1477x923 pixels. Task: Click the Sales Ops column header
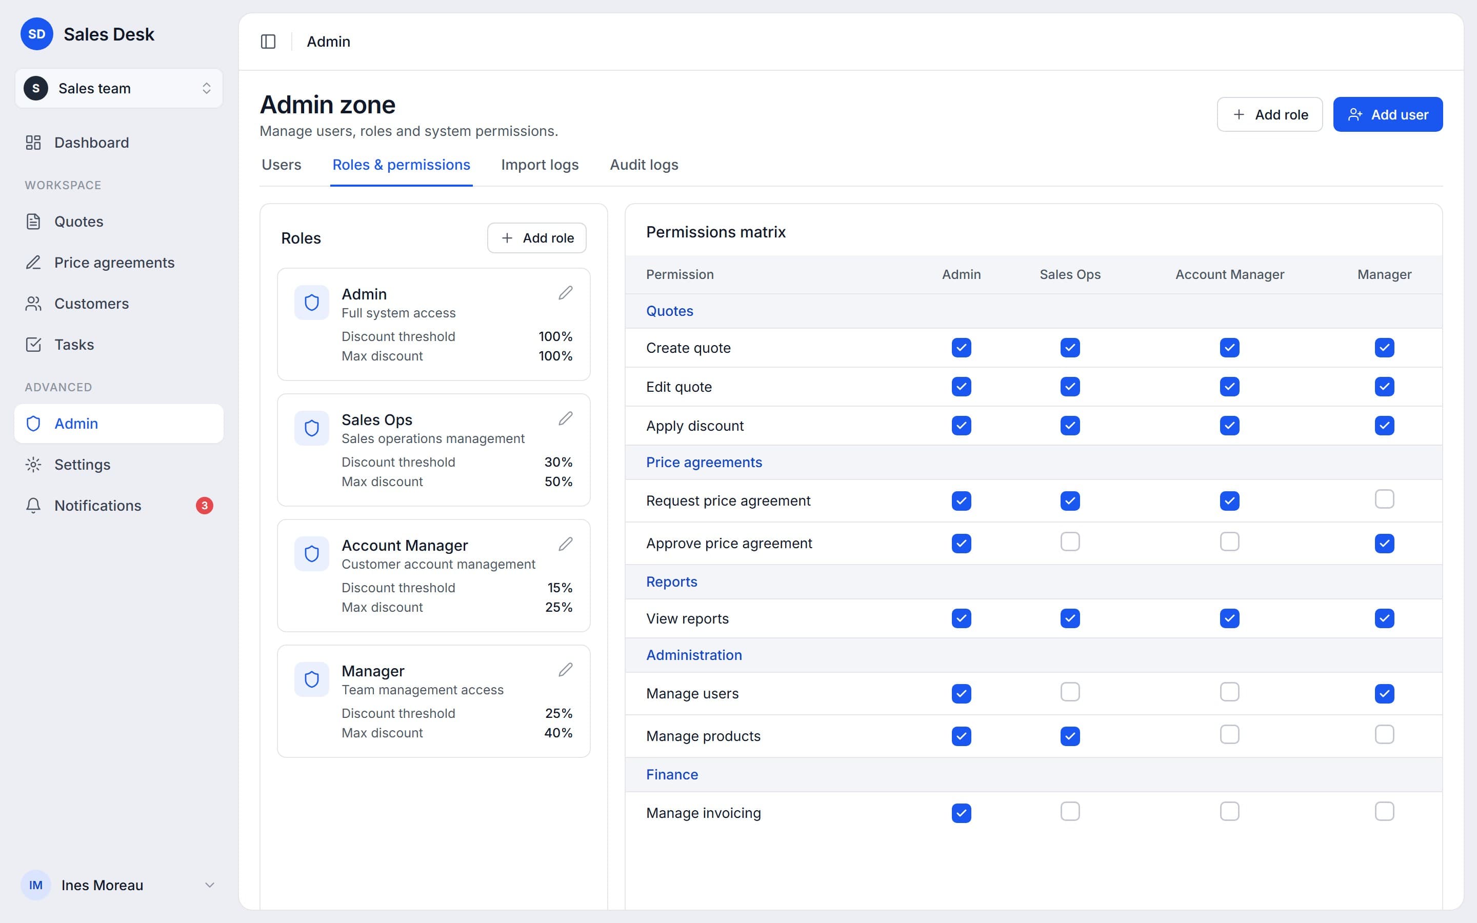pyautogui.click(x=1070, y=275)
